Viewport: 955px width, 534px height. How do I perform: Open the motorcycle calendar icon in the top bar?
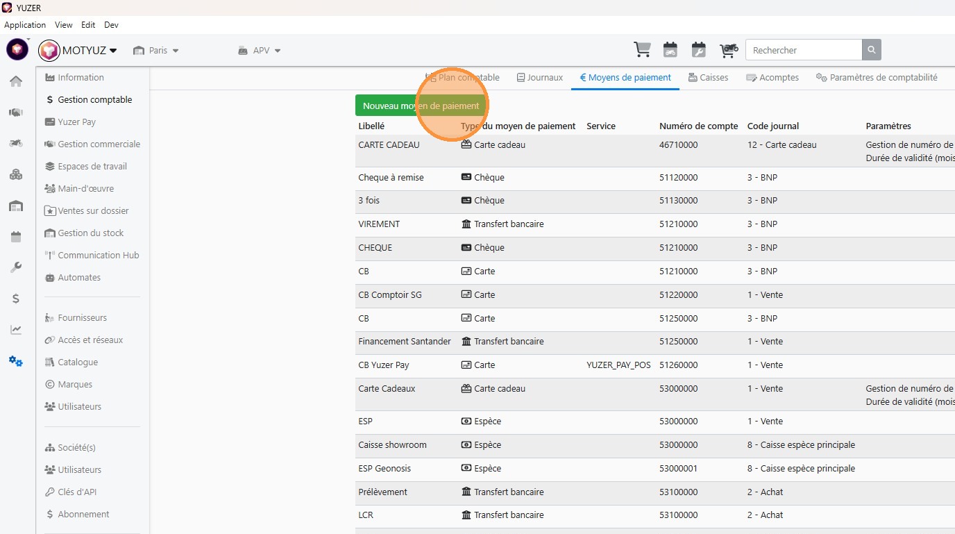(x=670, y=50)
